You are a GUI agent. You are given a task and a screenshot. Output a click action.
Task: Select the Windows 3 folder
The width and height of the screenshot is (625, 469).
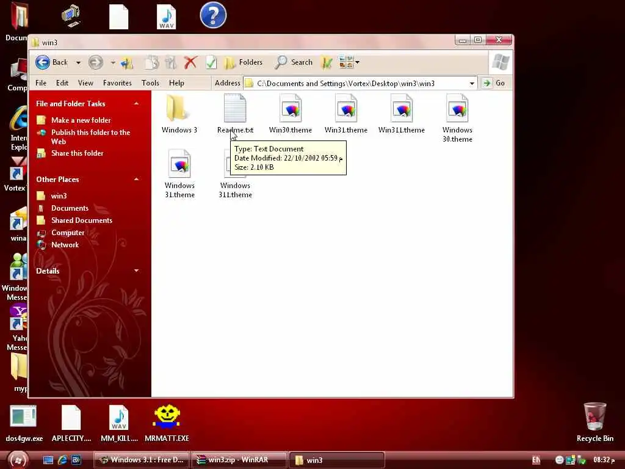tap(179, 114)
